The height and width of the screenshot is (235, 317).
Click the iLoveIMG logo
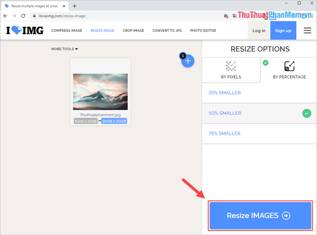pyautogui.click(x=24, y=30)
